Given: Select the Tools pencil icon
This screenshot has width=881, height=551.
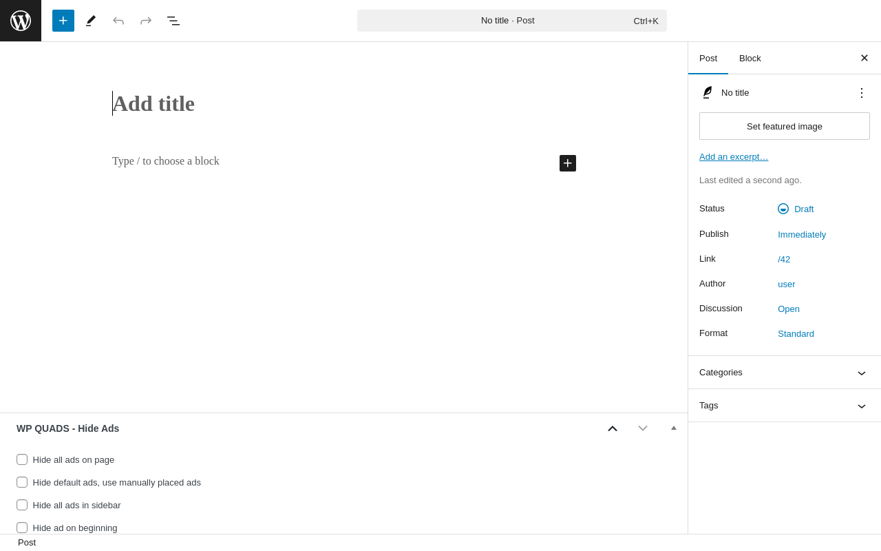Looking at the screenshot, I should [91, 21].
